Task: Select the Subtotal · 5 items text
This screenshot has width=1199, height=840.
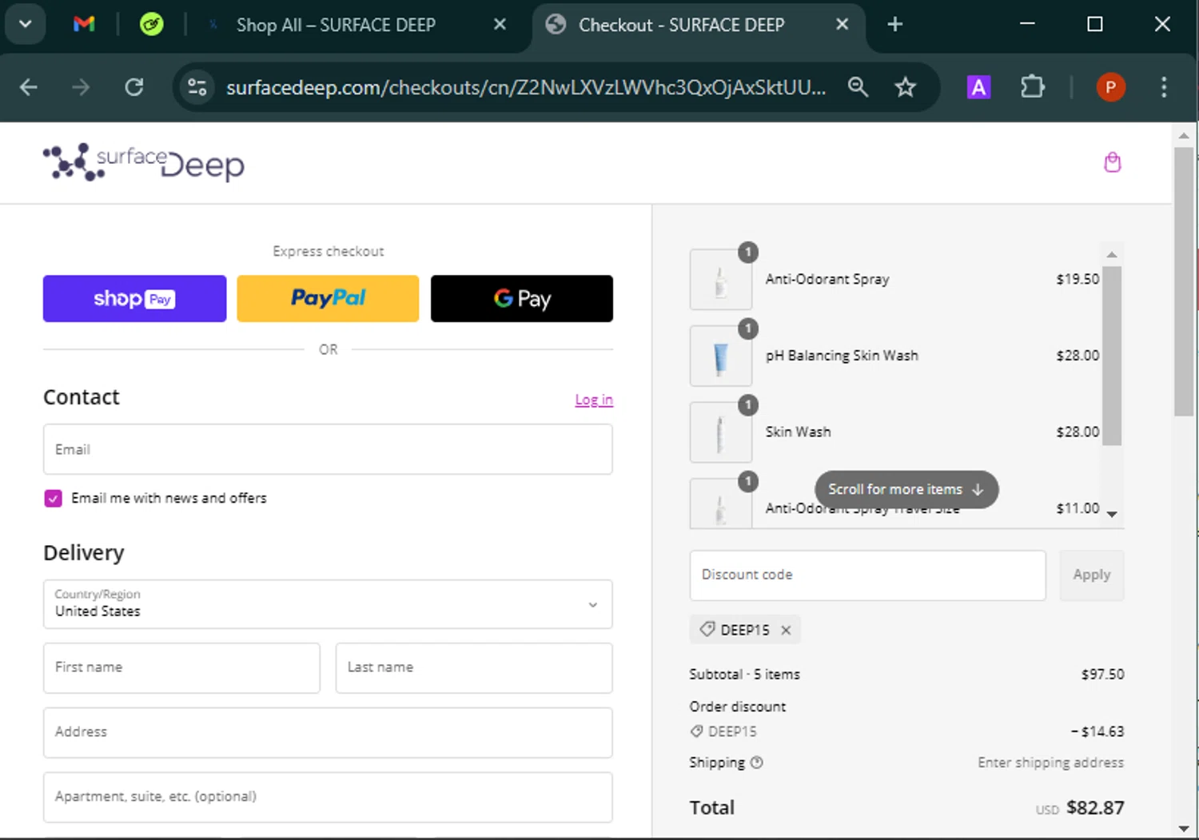Action: [x=744, y=675]
